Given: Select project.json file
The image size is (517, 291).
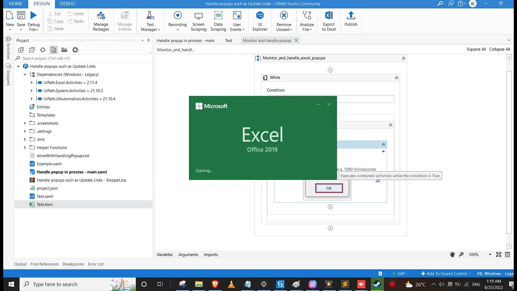Looking at the screenshot, I should pos(47,188).
